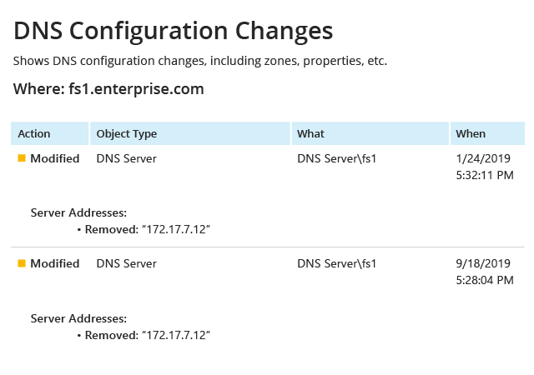This screenshot has height=375, width=534.
Task: Select the second row's Modified action text
Action: tap(55, 263)
